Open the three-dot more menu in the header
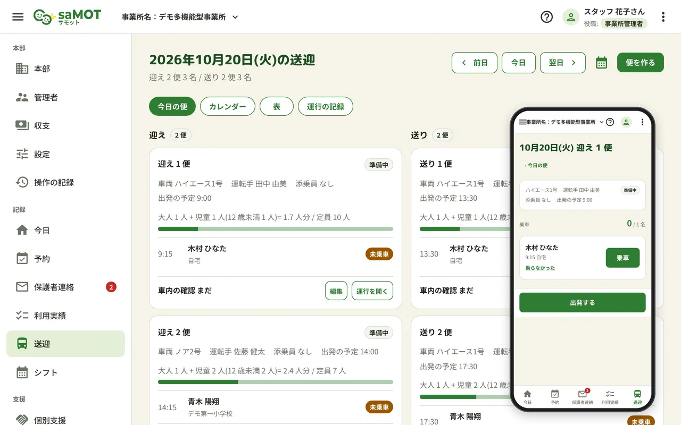 click(x=663, y=17)
